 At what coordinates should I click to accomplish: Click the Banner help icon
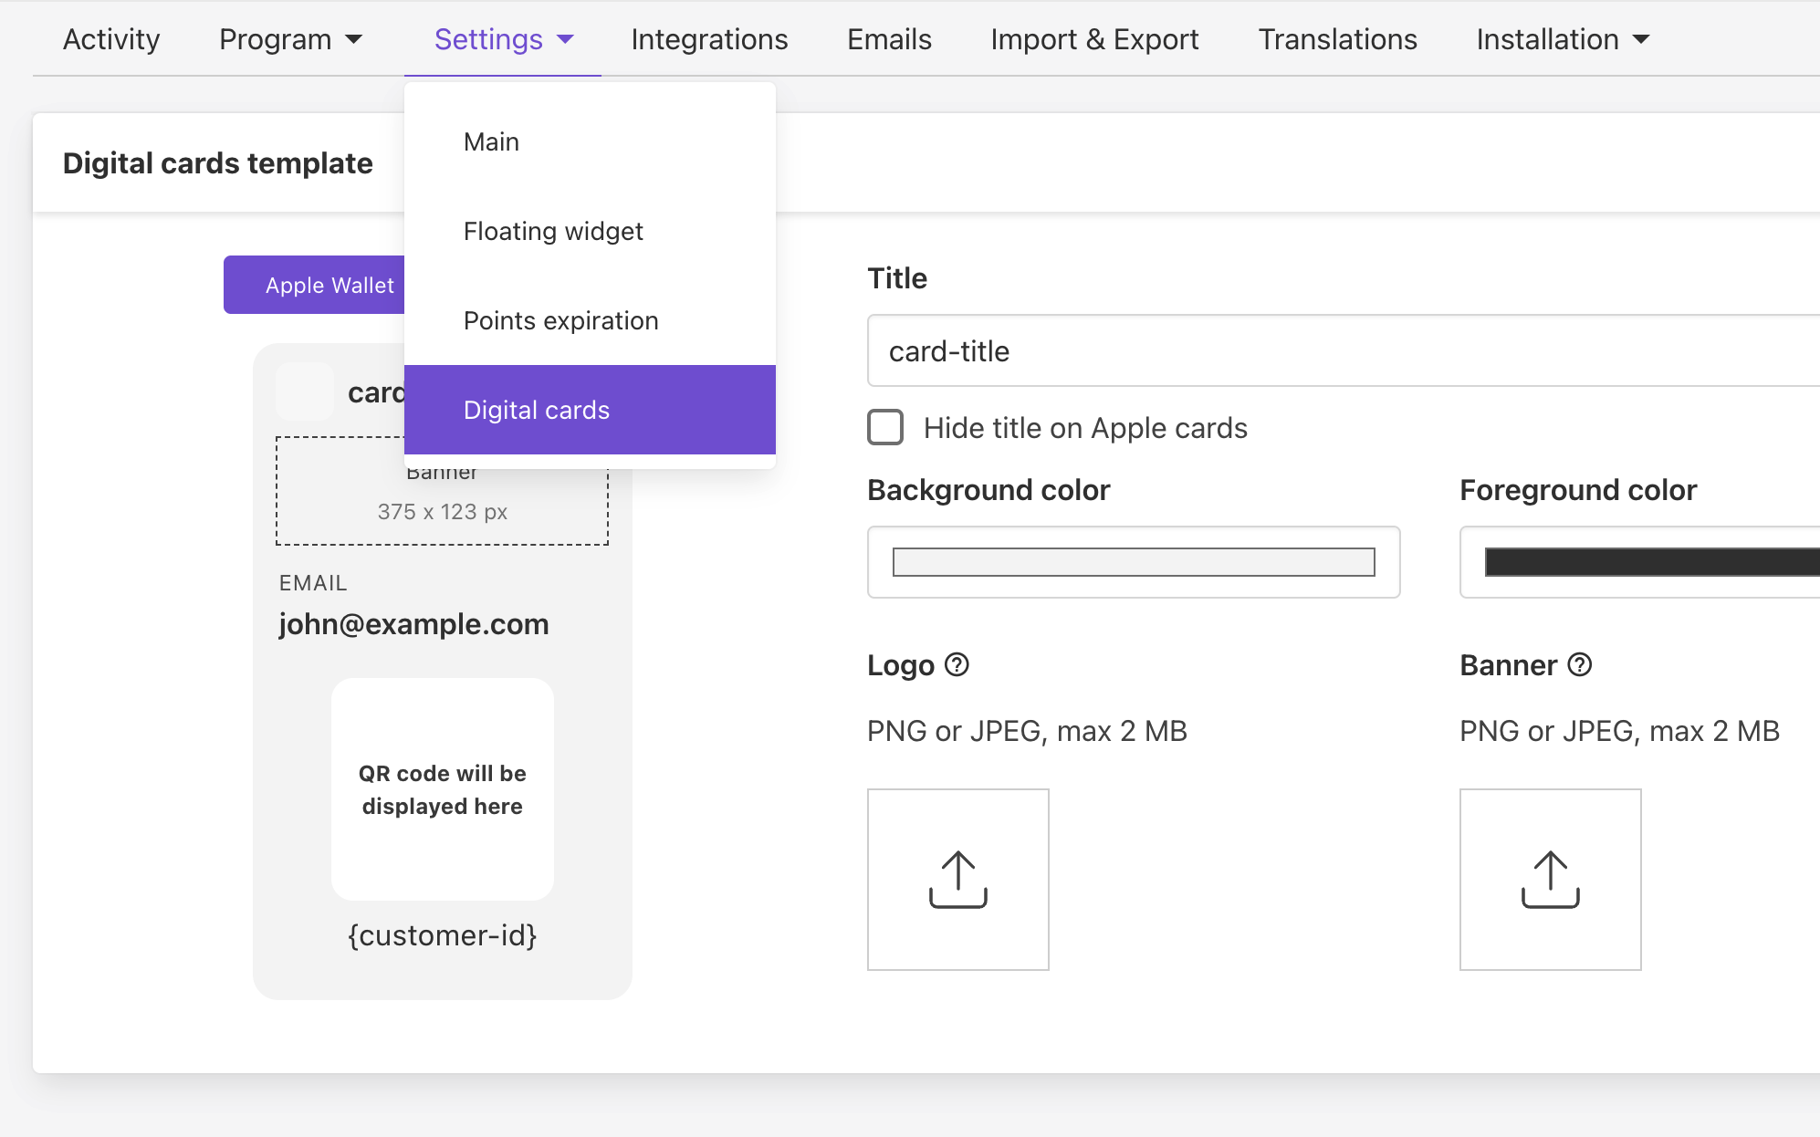click(1581, 666)
